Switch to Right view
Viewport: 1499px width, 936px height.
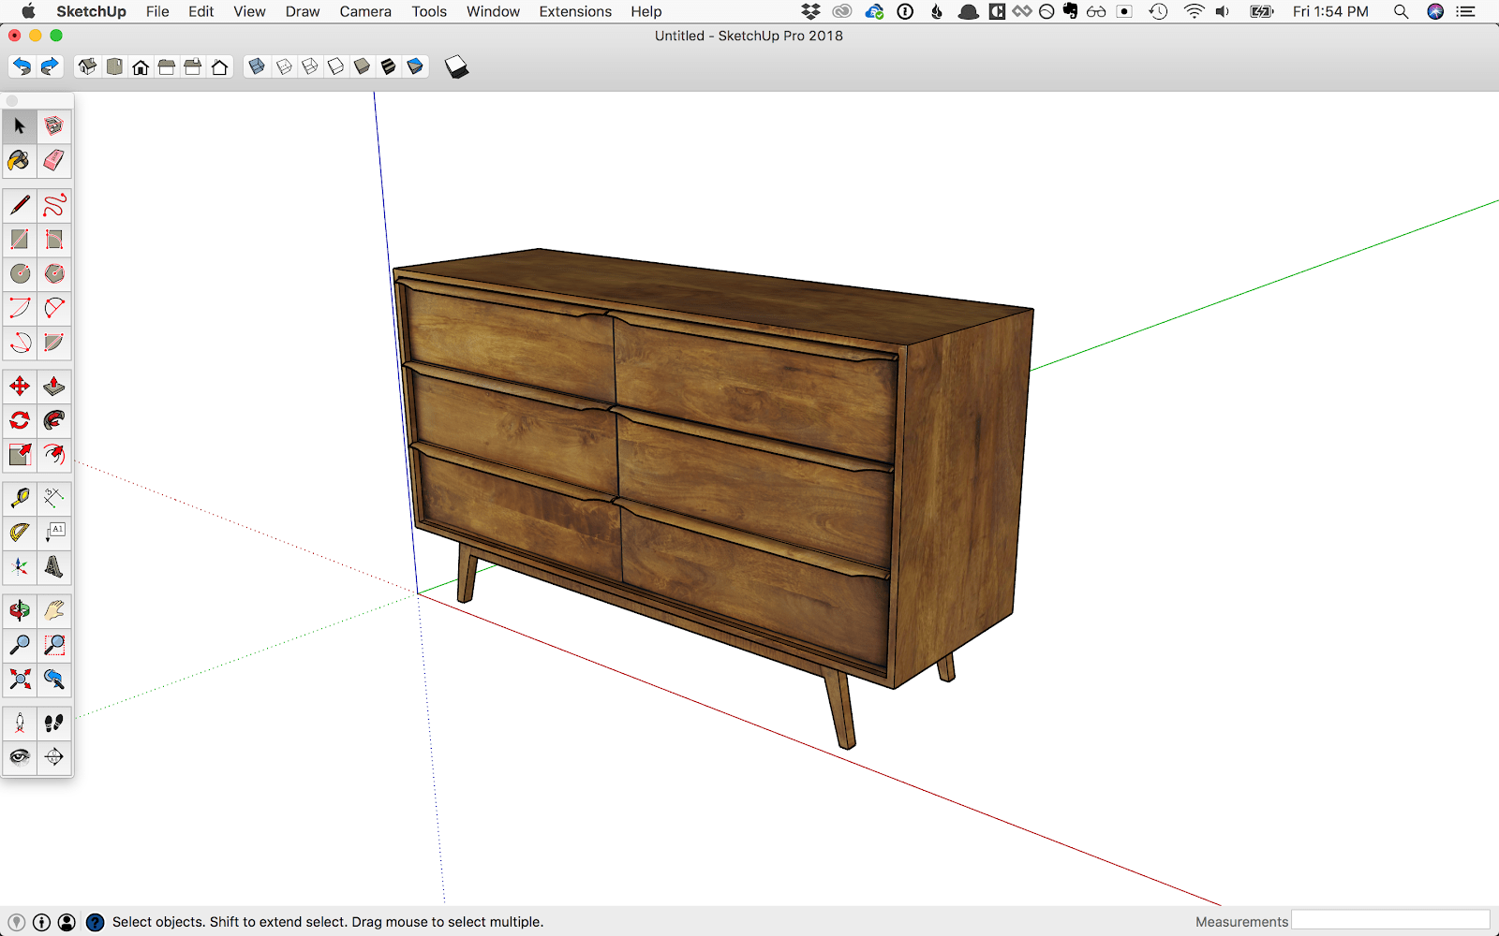pyautogui.click(x=167, y=66)
